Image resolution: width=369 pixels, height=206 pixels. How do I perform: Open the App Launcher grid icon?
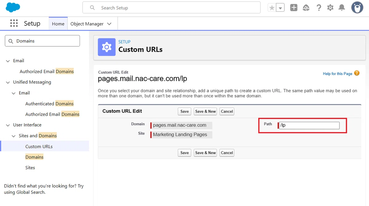pyautogui.click(x=14, y=23)
